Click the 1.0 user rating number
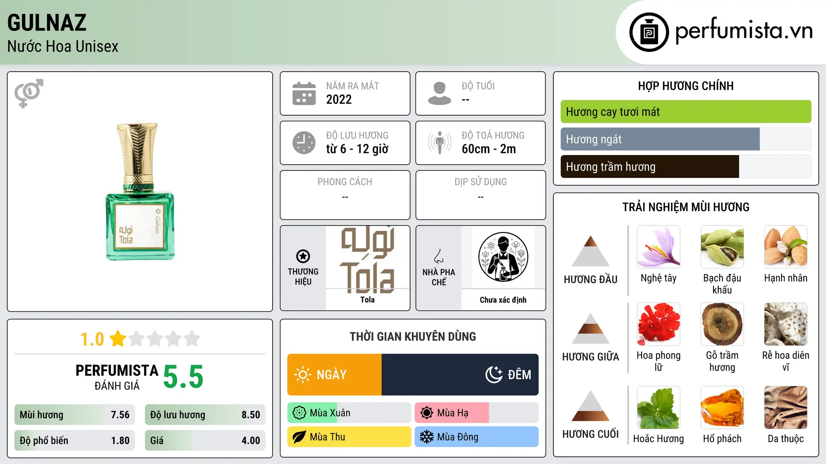This screenshot has width=826, height=464. pyautogui.click(x=92, y=339)
